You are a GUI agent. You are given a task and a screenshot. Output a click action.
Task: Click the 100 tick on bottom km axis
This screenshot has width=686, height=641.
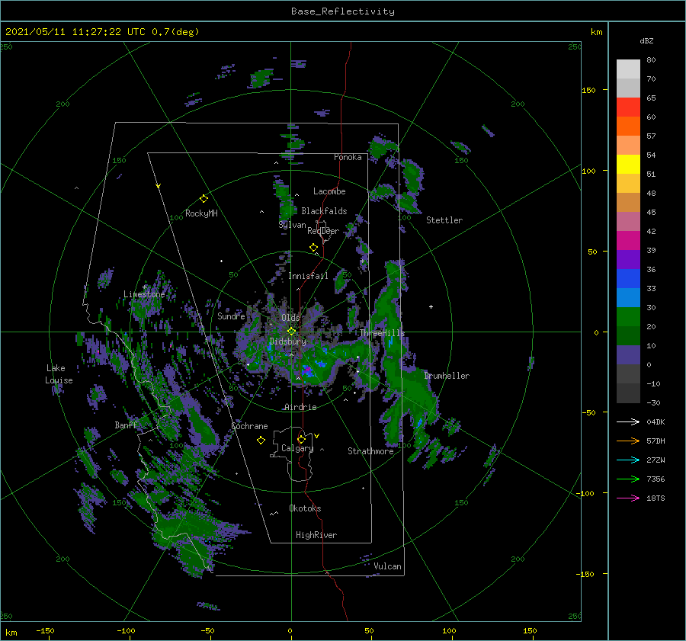click(449, 630)
